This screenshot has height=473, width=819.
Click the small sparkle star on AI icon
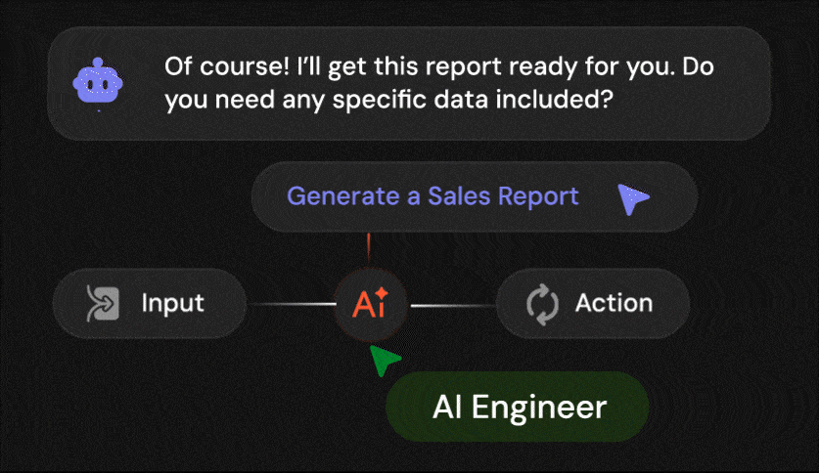[x=382, y=293]
